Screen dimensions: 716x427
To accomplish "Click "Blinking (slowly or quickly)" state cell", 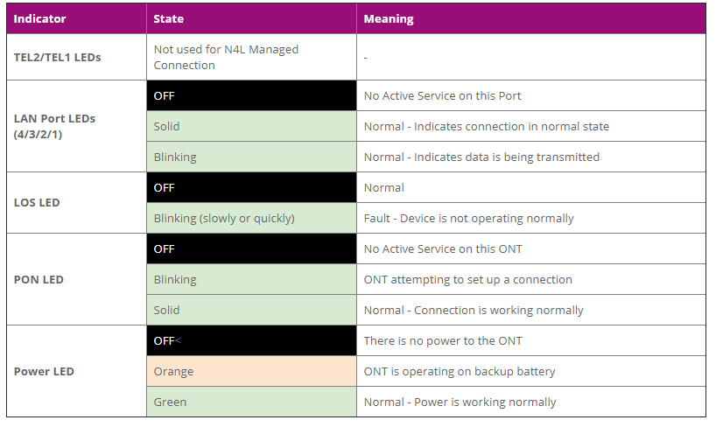I will coord(224,218).
